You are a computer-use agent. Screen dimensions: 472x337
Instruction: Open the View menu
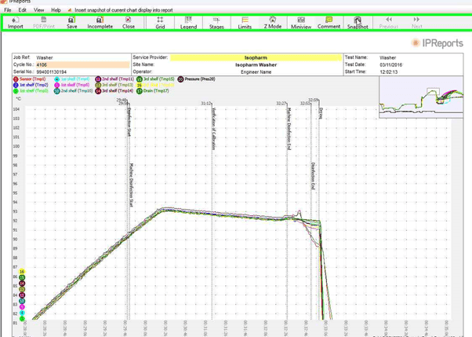click(x=39, y=10)
